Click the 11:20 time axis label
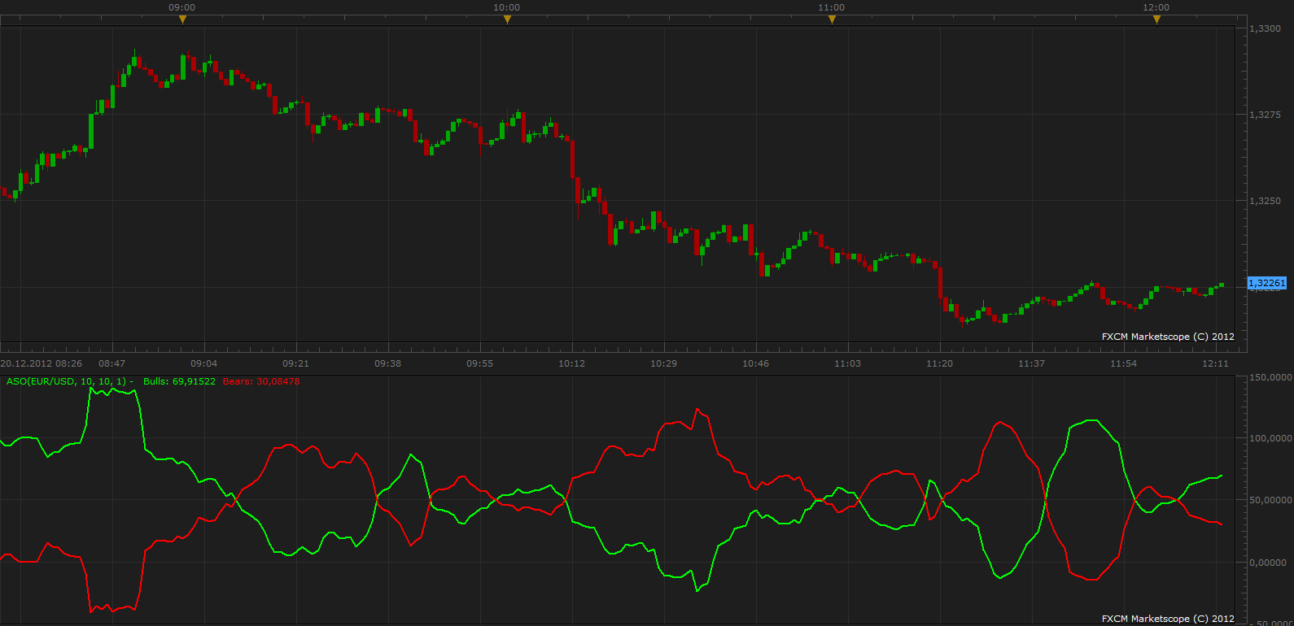1294x626 pixels. [940, 363]
